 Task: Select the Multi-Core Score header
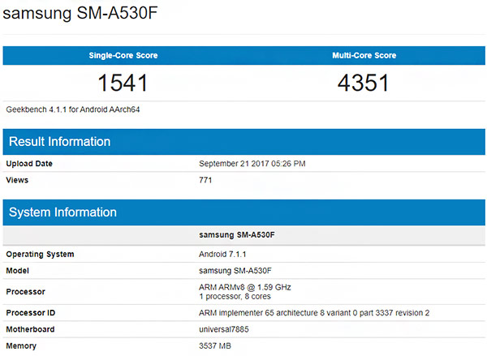click(x=364, y=56)
